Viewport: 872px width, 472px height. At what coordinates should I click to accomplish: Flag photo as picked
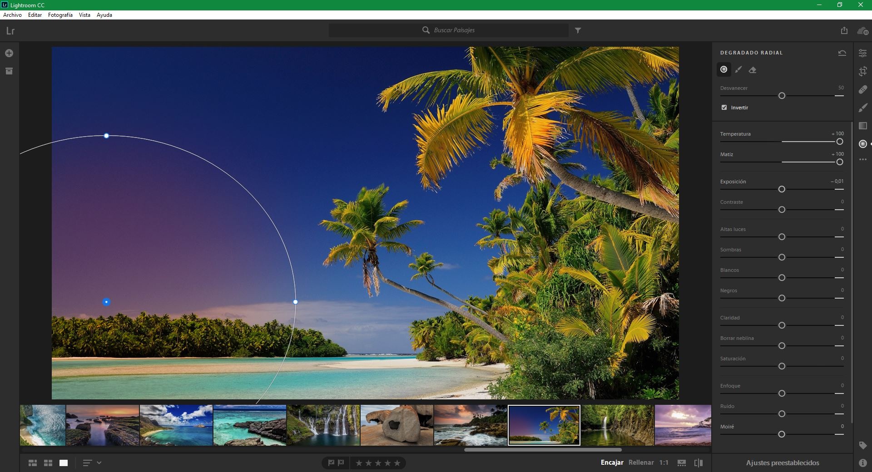point(331,463)
